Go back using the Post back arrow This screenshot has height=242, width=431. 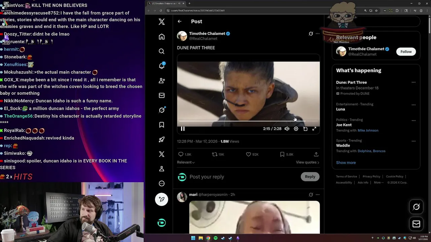click(x=179, y=21)
